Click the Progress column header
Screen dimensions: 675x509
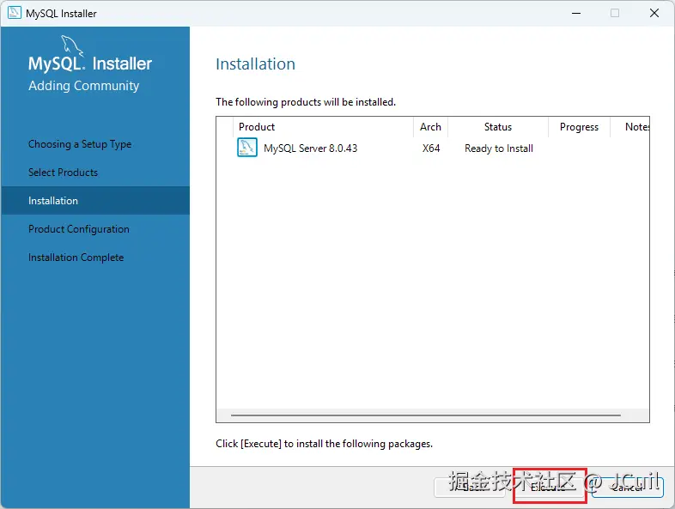pos(579,127)
